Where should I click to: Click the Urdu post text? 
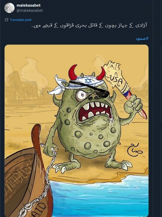(89, 26)
